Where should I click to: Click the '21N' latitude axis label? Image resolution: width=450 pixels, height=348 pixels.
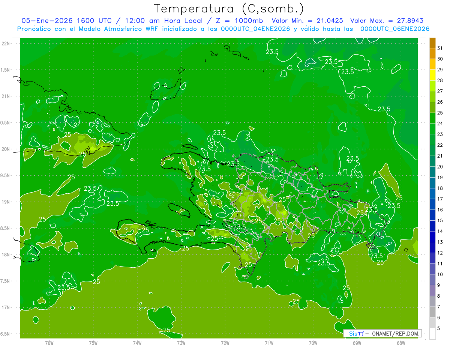pyautogui.click(x=6, y=96)
